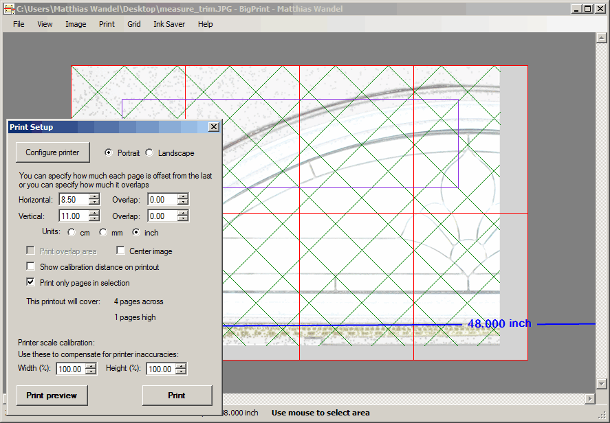Decrease Vertical offset with down arrow
The image size is (610, 423).
94,219
